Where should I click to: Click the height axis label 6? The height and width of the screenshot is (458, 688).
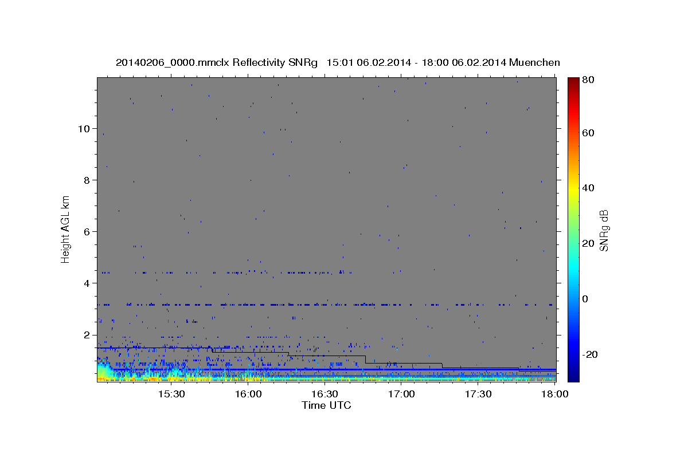tap(85, 231)
